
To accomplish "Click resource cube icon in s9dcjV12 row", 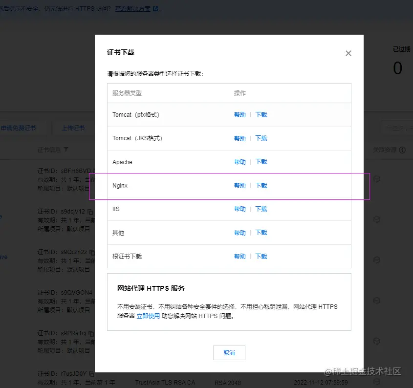I will click(x=377, y=219).
